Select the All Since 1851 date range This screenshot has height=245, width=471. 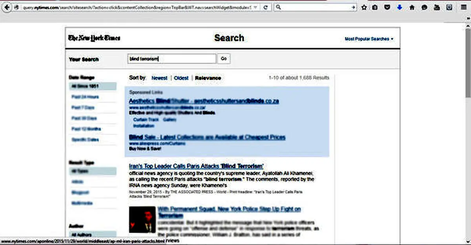point(92,86)
